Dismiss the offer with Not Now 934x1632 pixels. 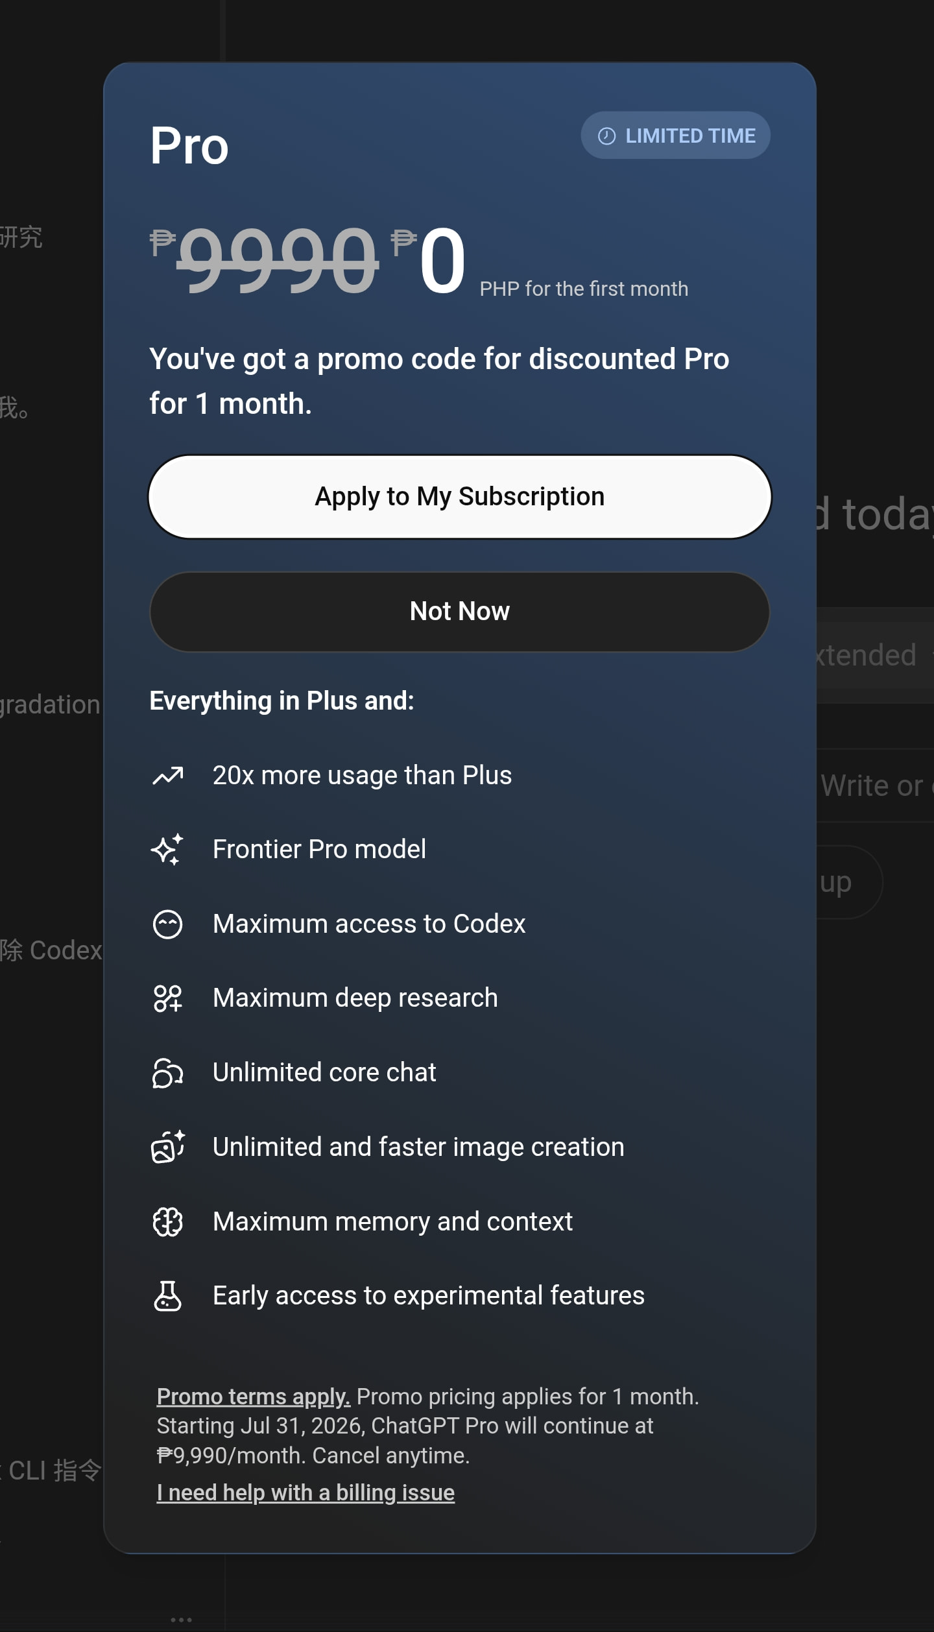[460, 612]
